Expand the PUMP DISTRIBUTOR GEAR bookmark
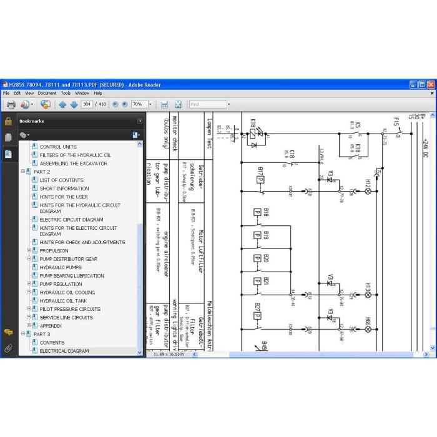The height and width of the screenshot is (437, 437). 29,258
